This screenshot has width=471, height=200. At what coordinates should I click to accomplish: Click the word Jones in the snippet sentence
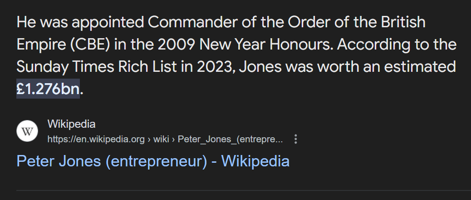click(x=260, y=66)
